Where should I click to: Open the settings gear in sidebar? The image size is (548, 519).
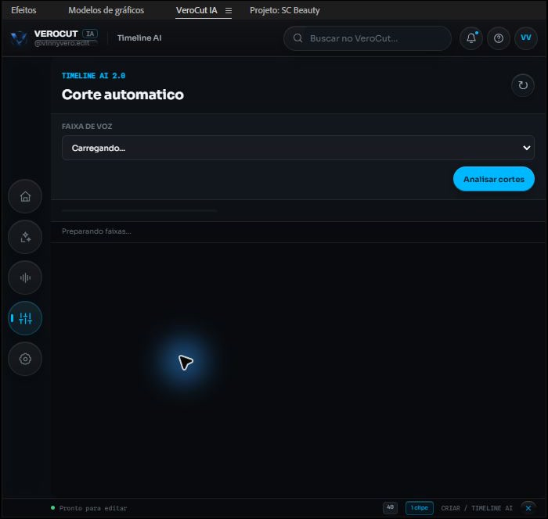25,359
